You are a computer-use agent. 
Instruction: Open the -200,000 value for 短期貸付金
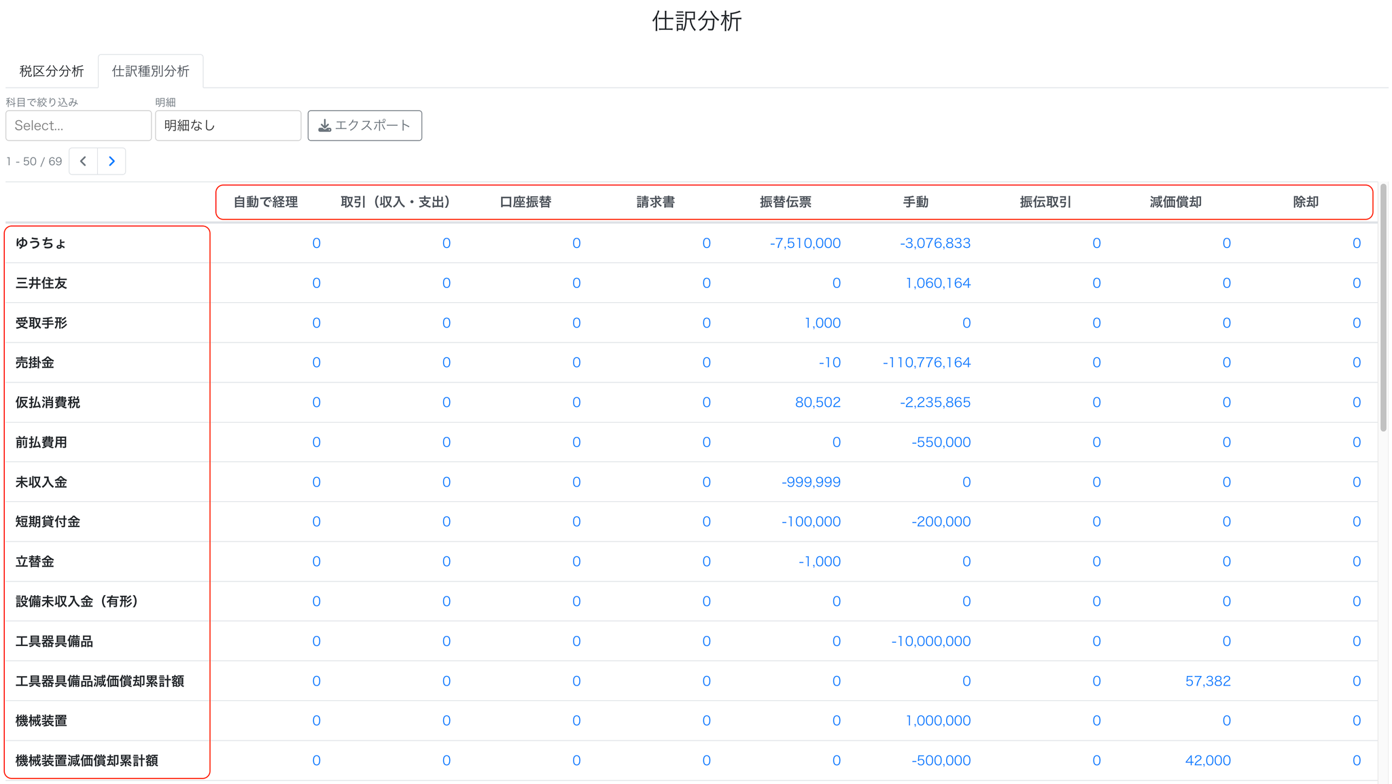[941, 522]
